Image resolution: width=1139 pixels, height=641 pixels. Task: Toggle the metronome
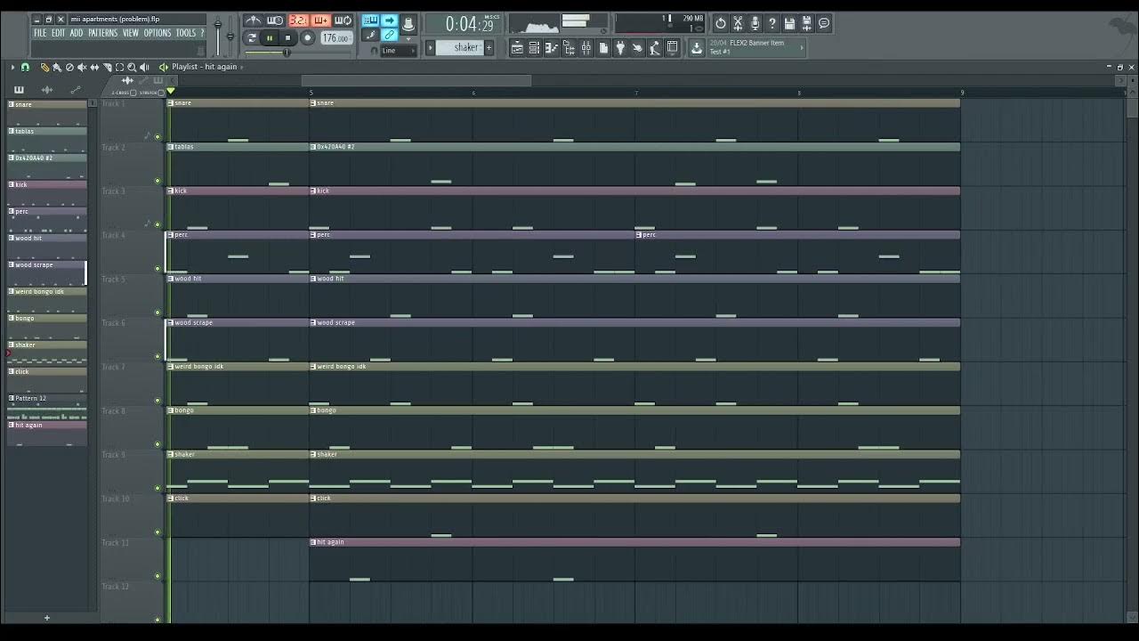coord(254,20)
